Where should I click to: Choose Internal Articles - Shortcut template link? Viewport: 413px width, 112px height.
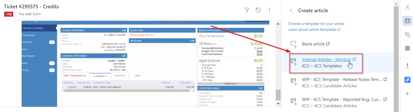click(x=326, y=59)
